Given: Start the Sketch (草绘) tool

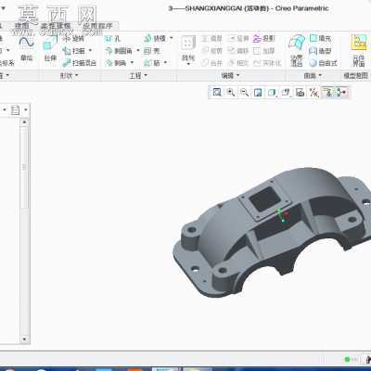Looking at the screenshot, I should click(x=27, y=48).
